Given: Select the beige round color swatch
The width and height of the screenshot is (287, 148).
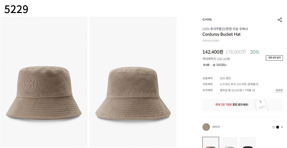Looking at the screenshot, I should (x=206, y=127).
